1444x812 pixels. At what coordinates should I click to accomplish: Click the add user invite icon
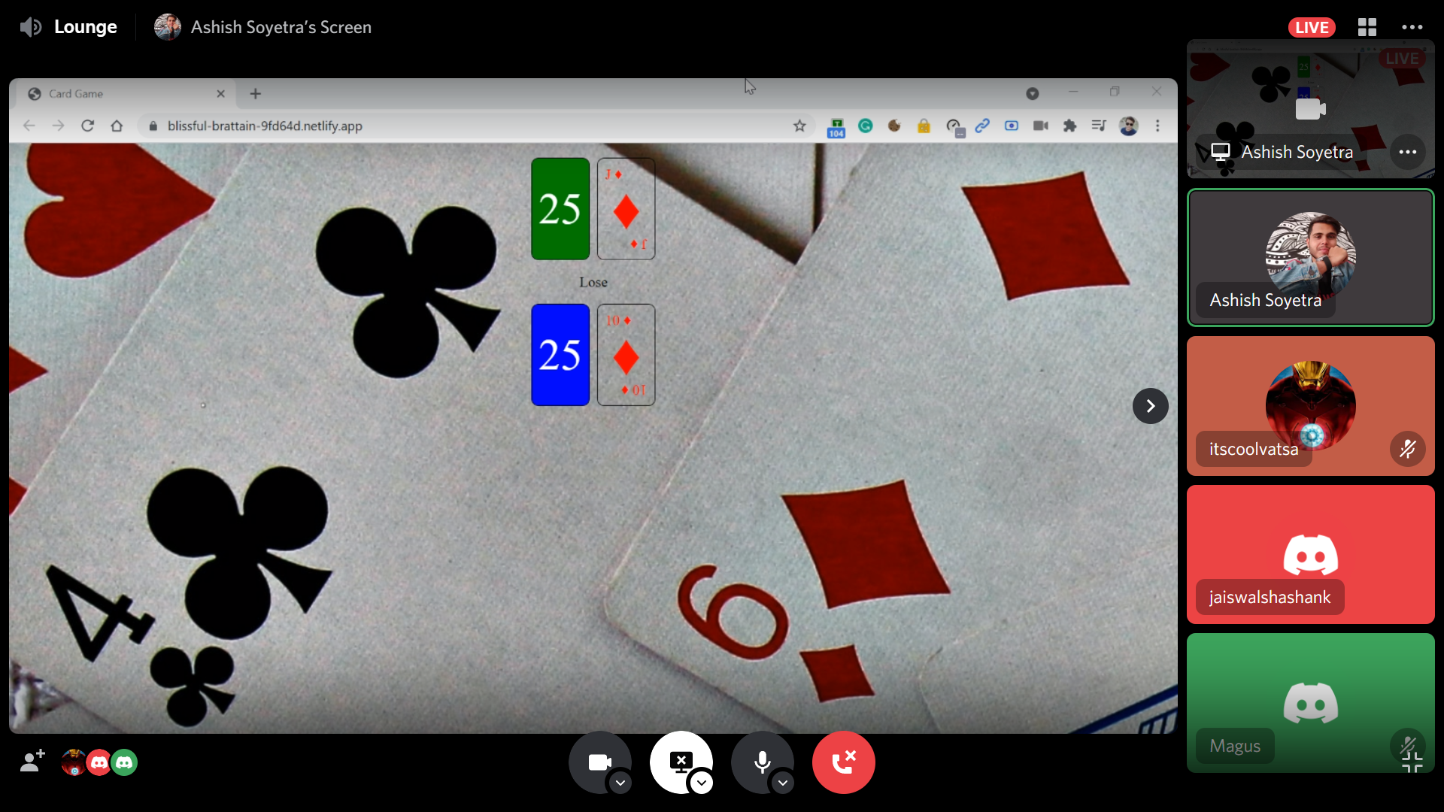tap(32, 762)
